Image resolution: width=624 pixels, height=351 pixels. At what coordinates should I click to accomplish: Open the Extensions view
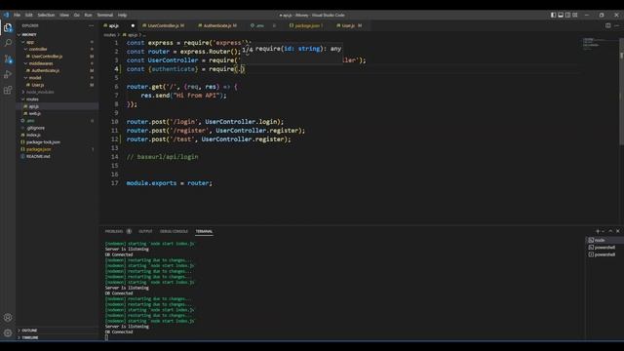(x=8, y=90)
